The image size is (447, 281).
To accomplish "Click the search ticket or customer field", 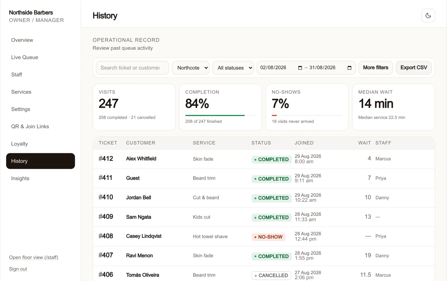I will coord(132,68).
